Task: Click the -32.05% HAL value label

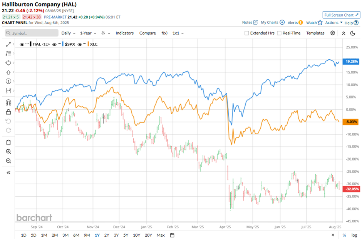Action: click(351, 189)
